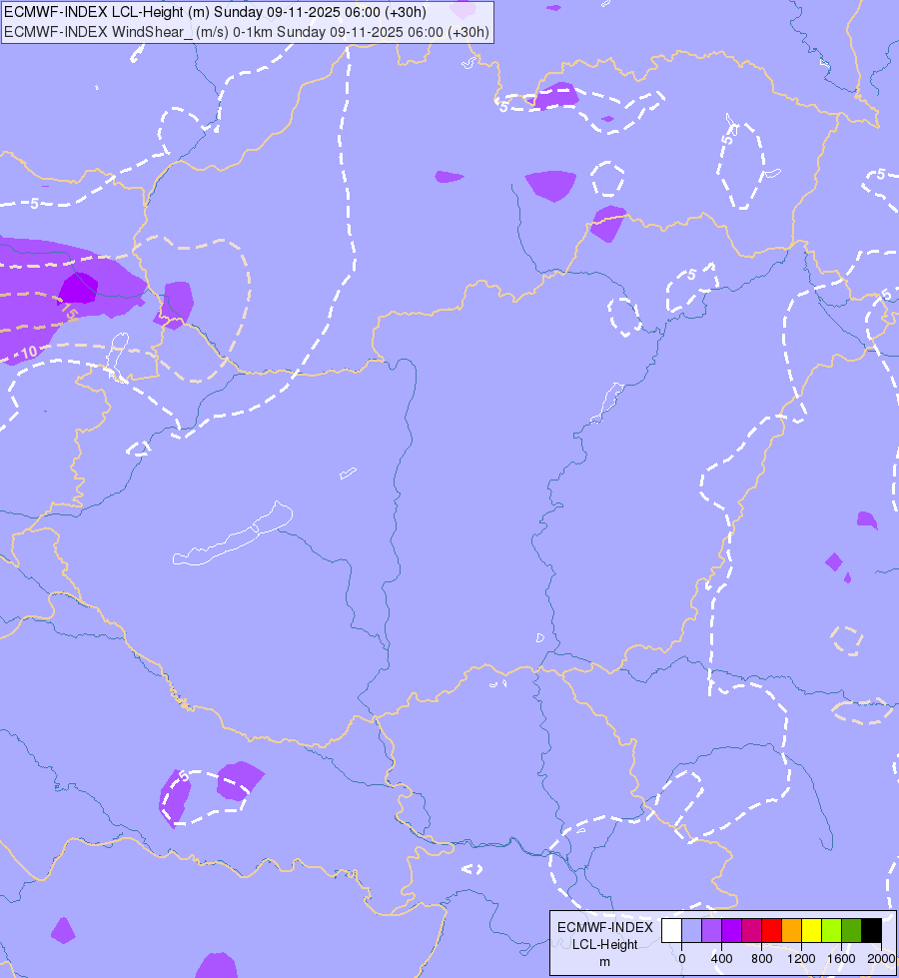Click the orange legend swatch
Screen dimensions: 899x978
pos(791,930)
